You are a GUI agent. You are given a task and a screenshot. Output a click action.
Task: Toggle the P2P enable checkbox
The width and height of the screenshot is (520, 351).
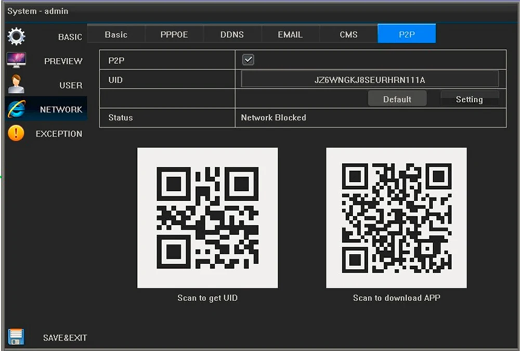click(x=248, y=60)
